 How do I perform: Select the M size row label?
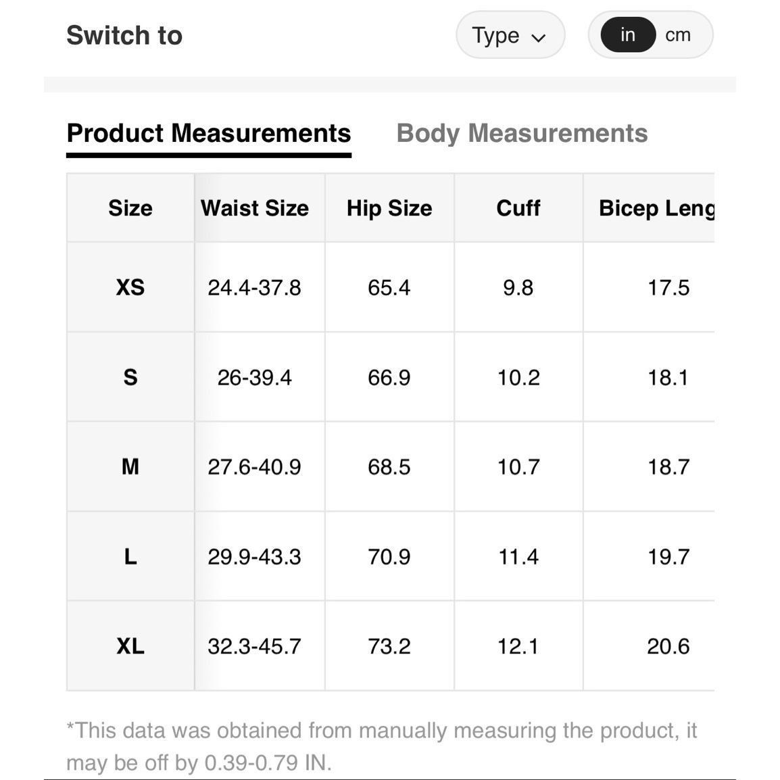click(130, 466)
